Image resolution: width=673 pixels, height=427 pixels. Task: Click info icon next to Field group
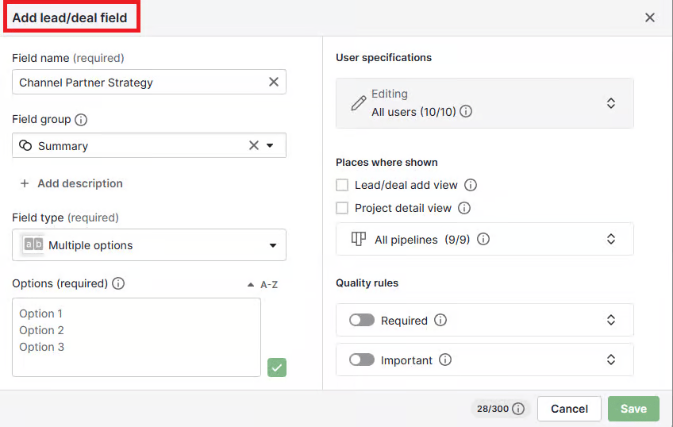[81, 120]
